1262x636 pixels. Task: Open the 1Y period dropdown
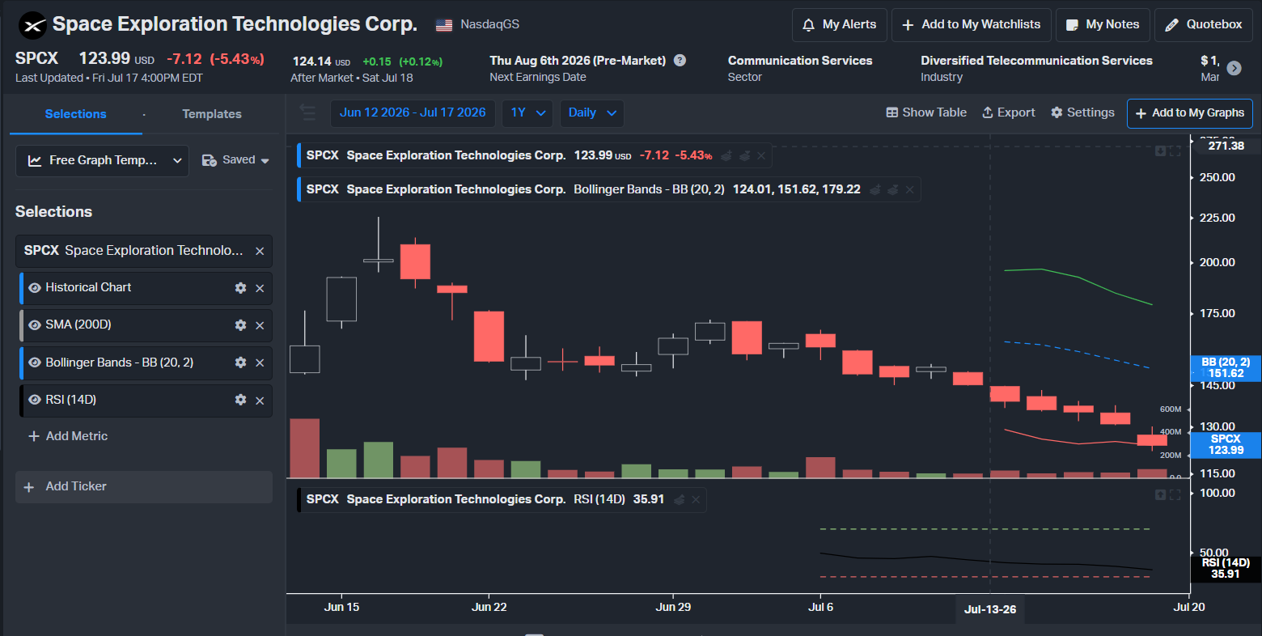coord(527,113)
